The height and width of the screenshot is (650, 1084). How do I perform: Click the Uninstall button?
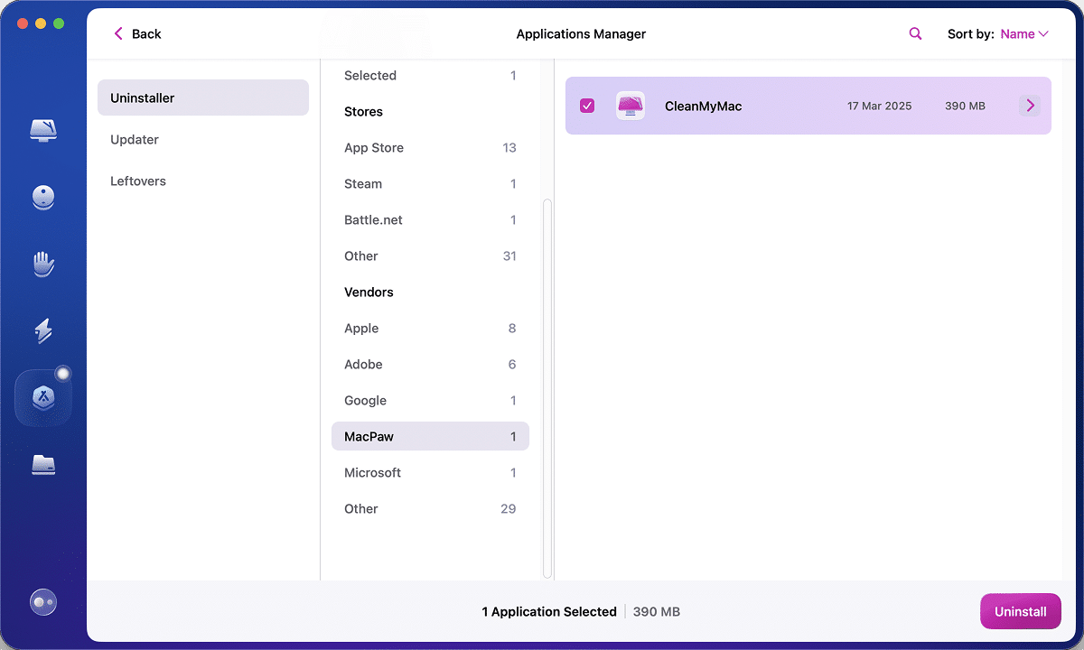click(1021, 611)
